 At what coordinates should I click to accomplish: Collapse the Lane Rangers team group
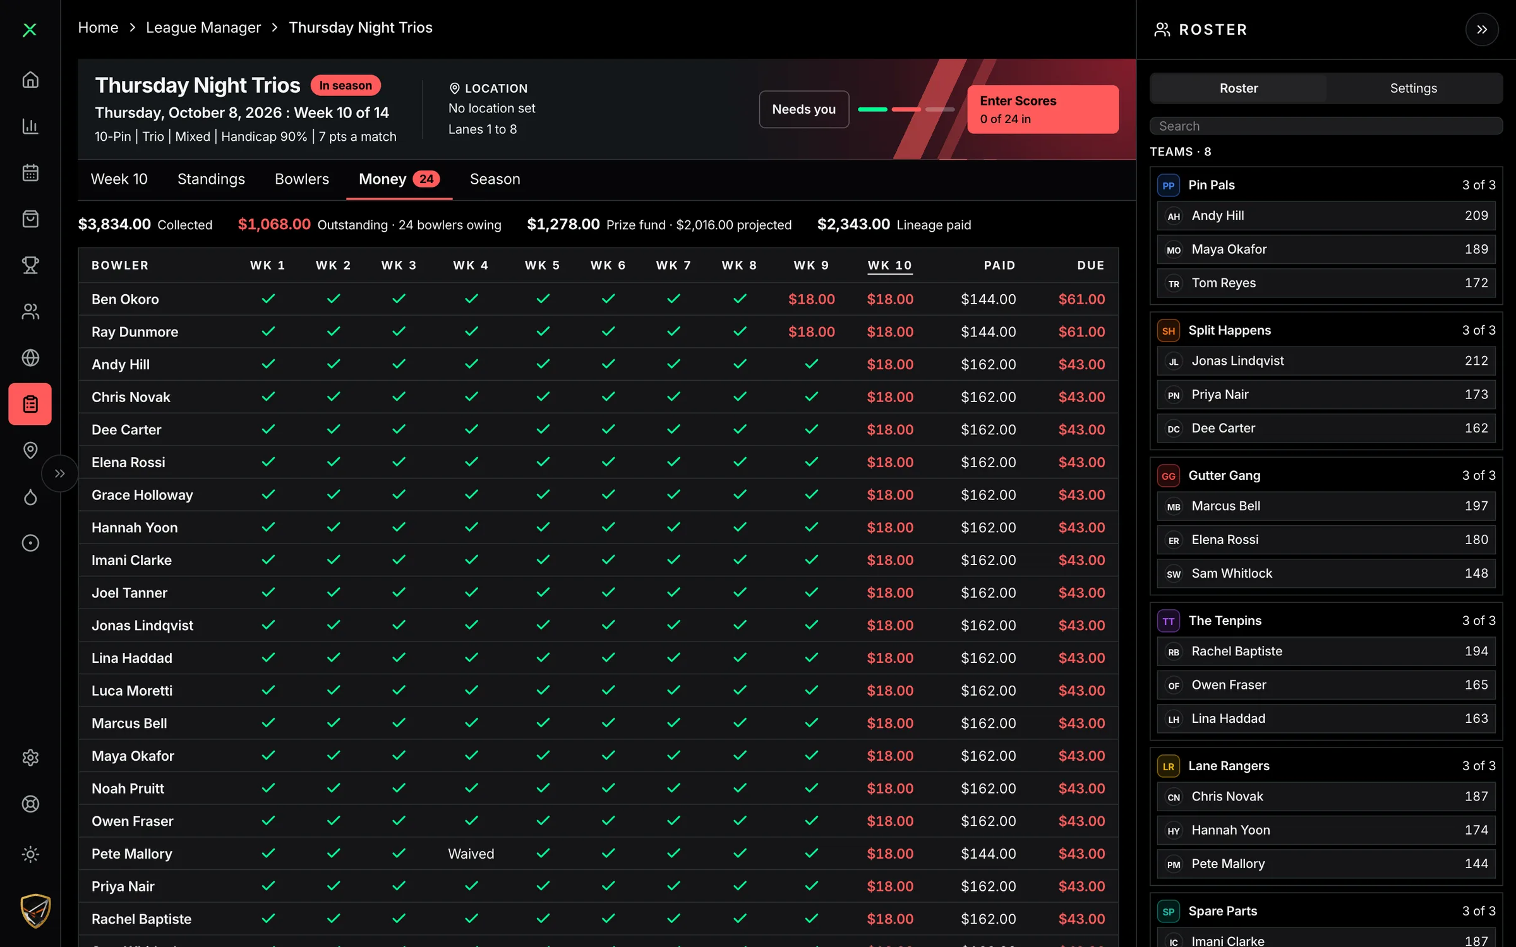[x=1326, y=766]
